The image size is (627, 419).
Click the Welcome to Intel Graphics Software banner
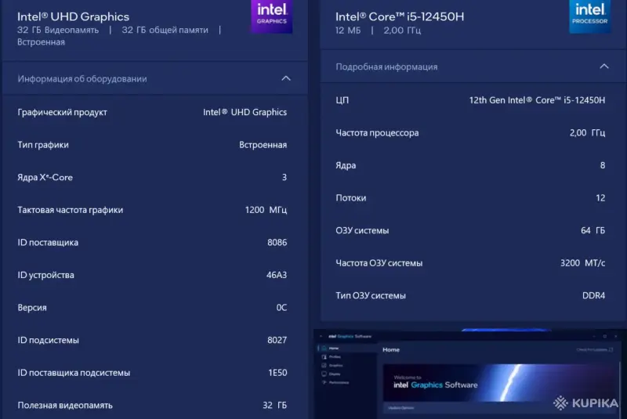click(500, 383)
